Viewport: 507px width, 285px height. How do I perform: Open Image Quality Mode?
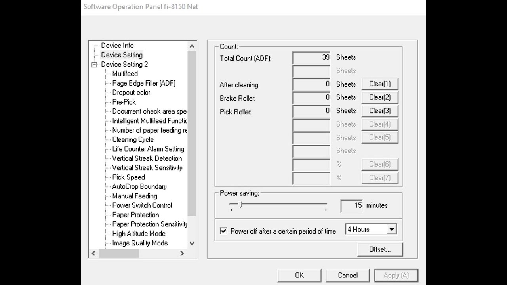coord(140,243)
